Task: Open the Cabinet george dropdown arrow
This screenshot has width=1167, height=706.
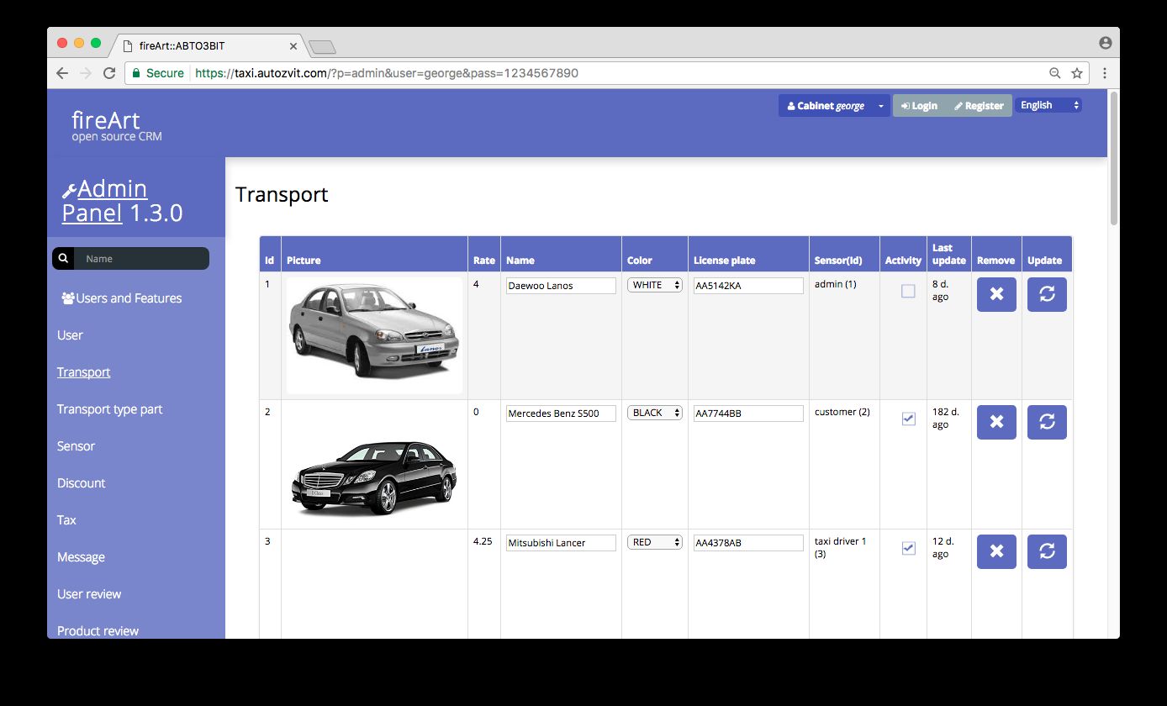Action: (881, 106)
